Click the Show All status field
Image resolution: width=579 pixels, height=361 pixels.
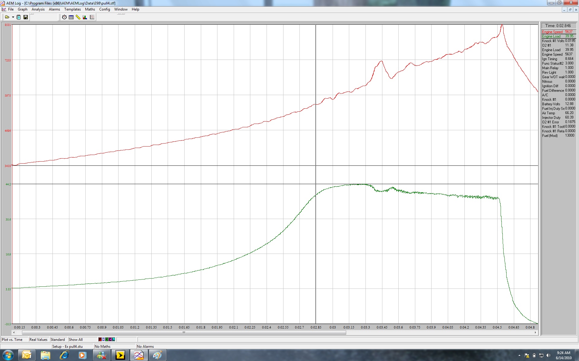tap(76, 340)
